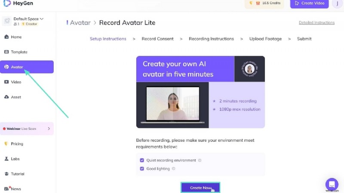Image resolution: width=344 pixels, height=193 pixels.
Task: Click info icon next to Good lighting
Action: (x=174, y=168)
